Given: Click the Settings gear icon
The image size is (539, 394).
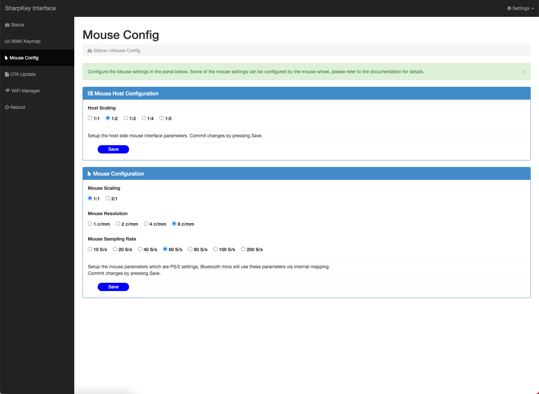Looking at the screenshot, I should pyautogui.click(x=509, y=8).
